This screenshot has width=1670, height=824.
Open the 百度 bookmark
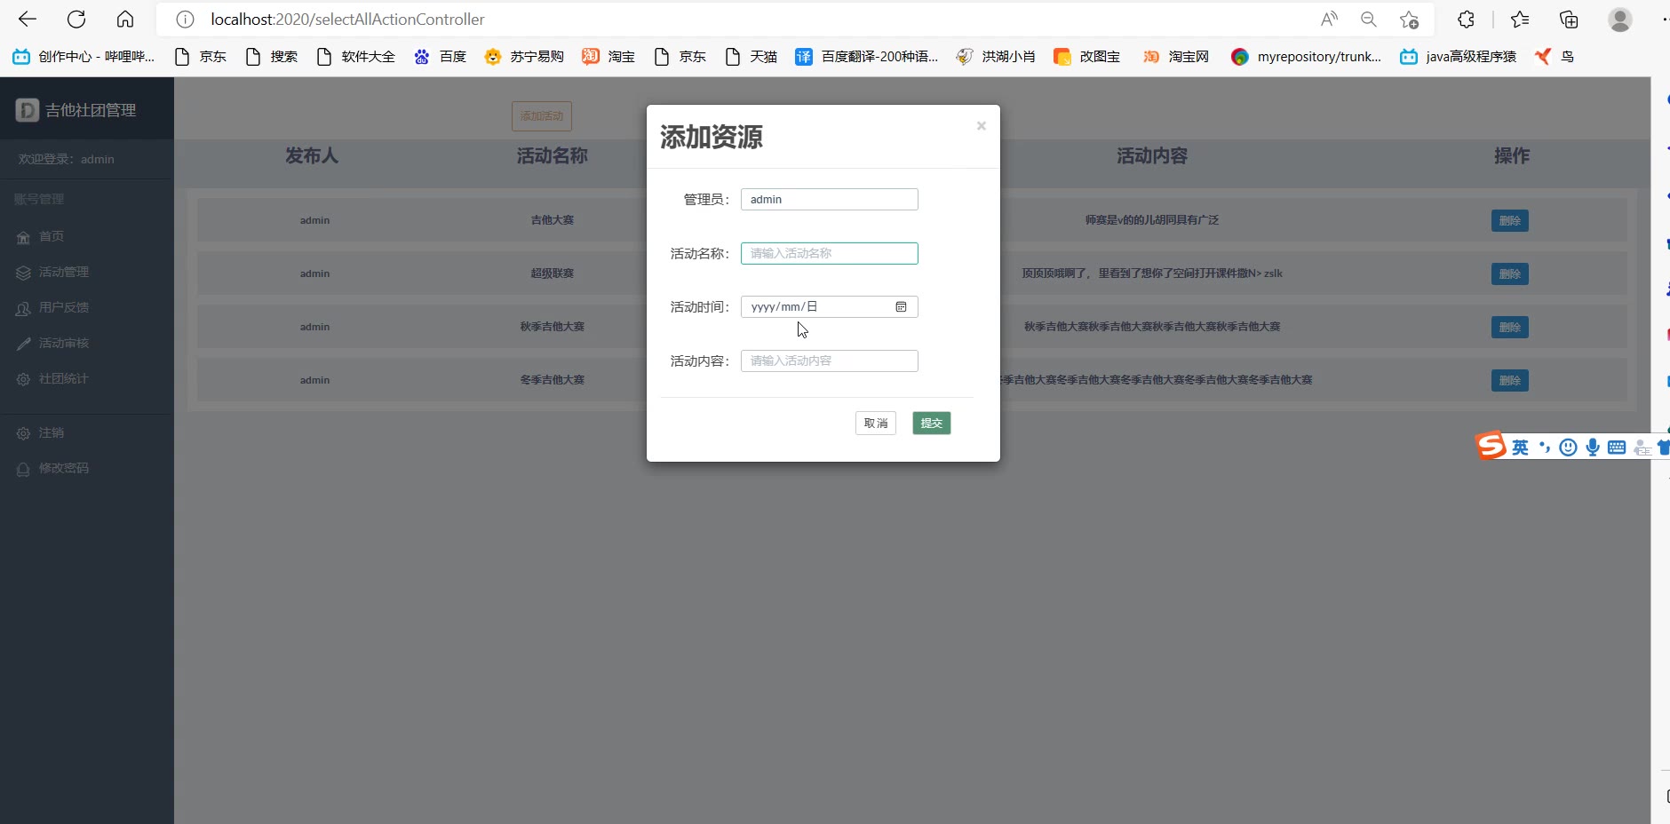pyautogui.click(x=441, y=57)
